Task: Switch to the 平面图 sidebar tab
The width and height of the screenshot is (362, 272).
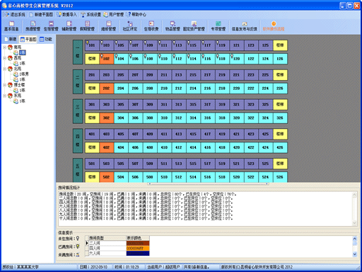Action: (28, 39)
